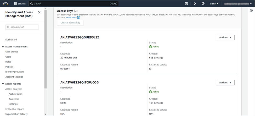Go to User groups
Screen dimensions: 255x116
pyautogui.click(x=12, y=52)
